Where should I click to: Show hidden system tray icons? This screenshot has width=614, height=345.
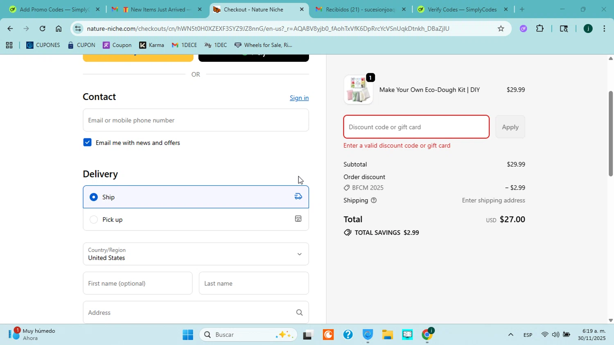click(x=510, y=335)
